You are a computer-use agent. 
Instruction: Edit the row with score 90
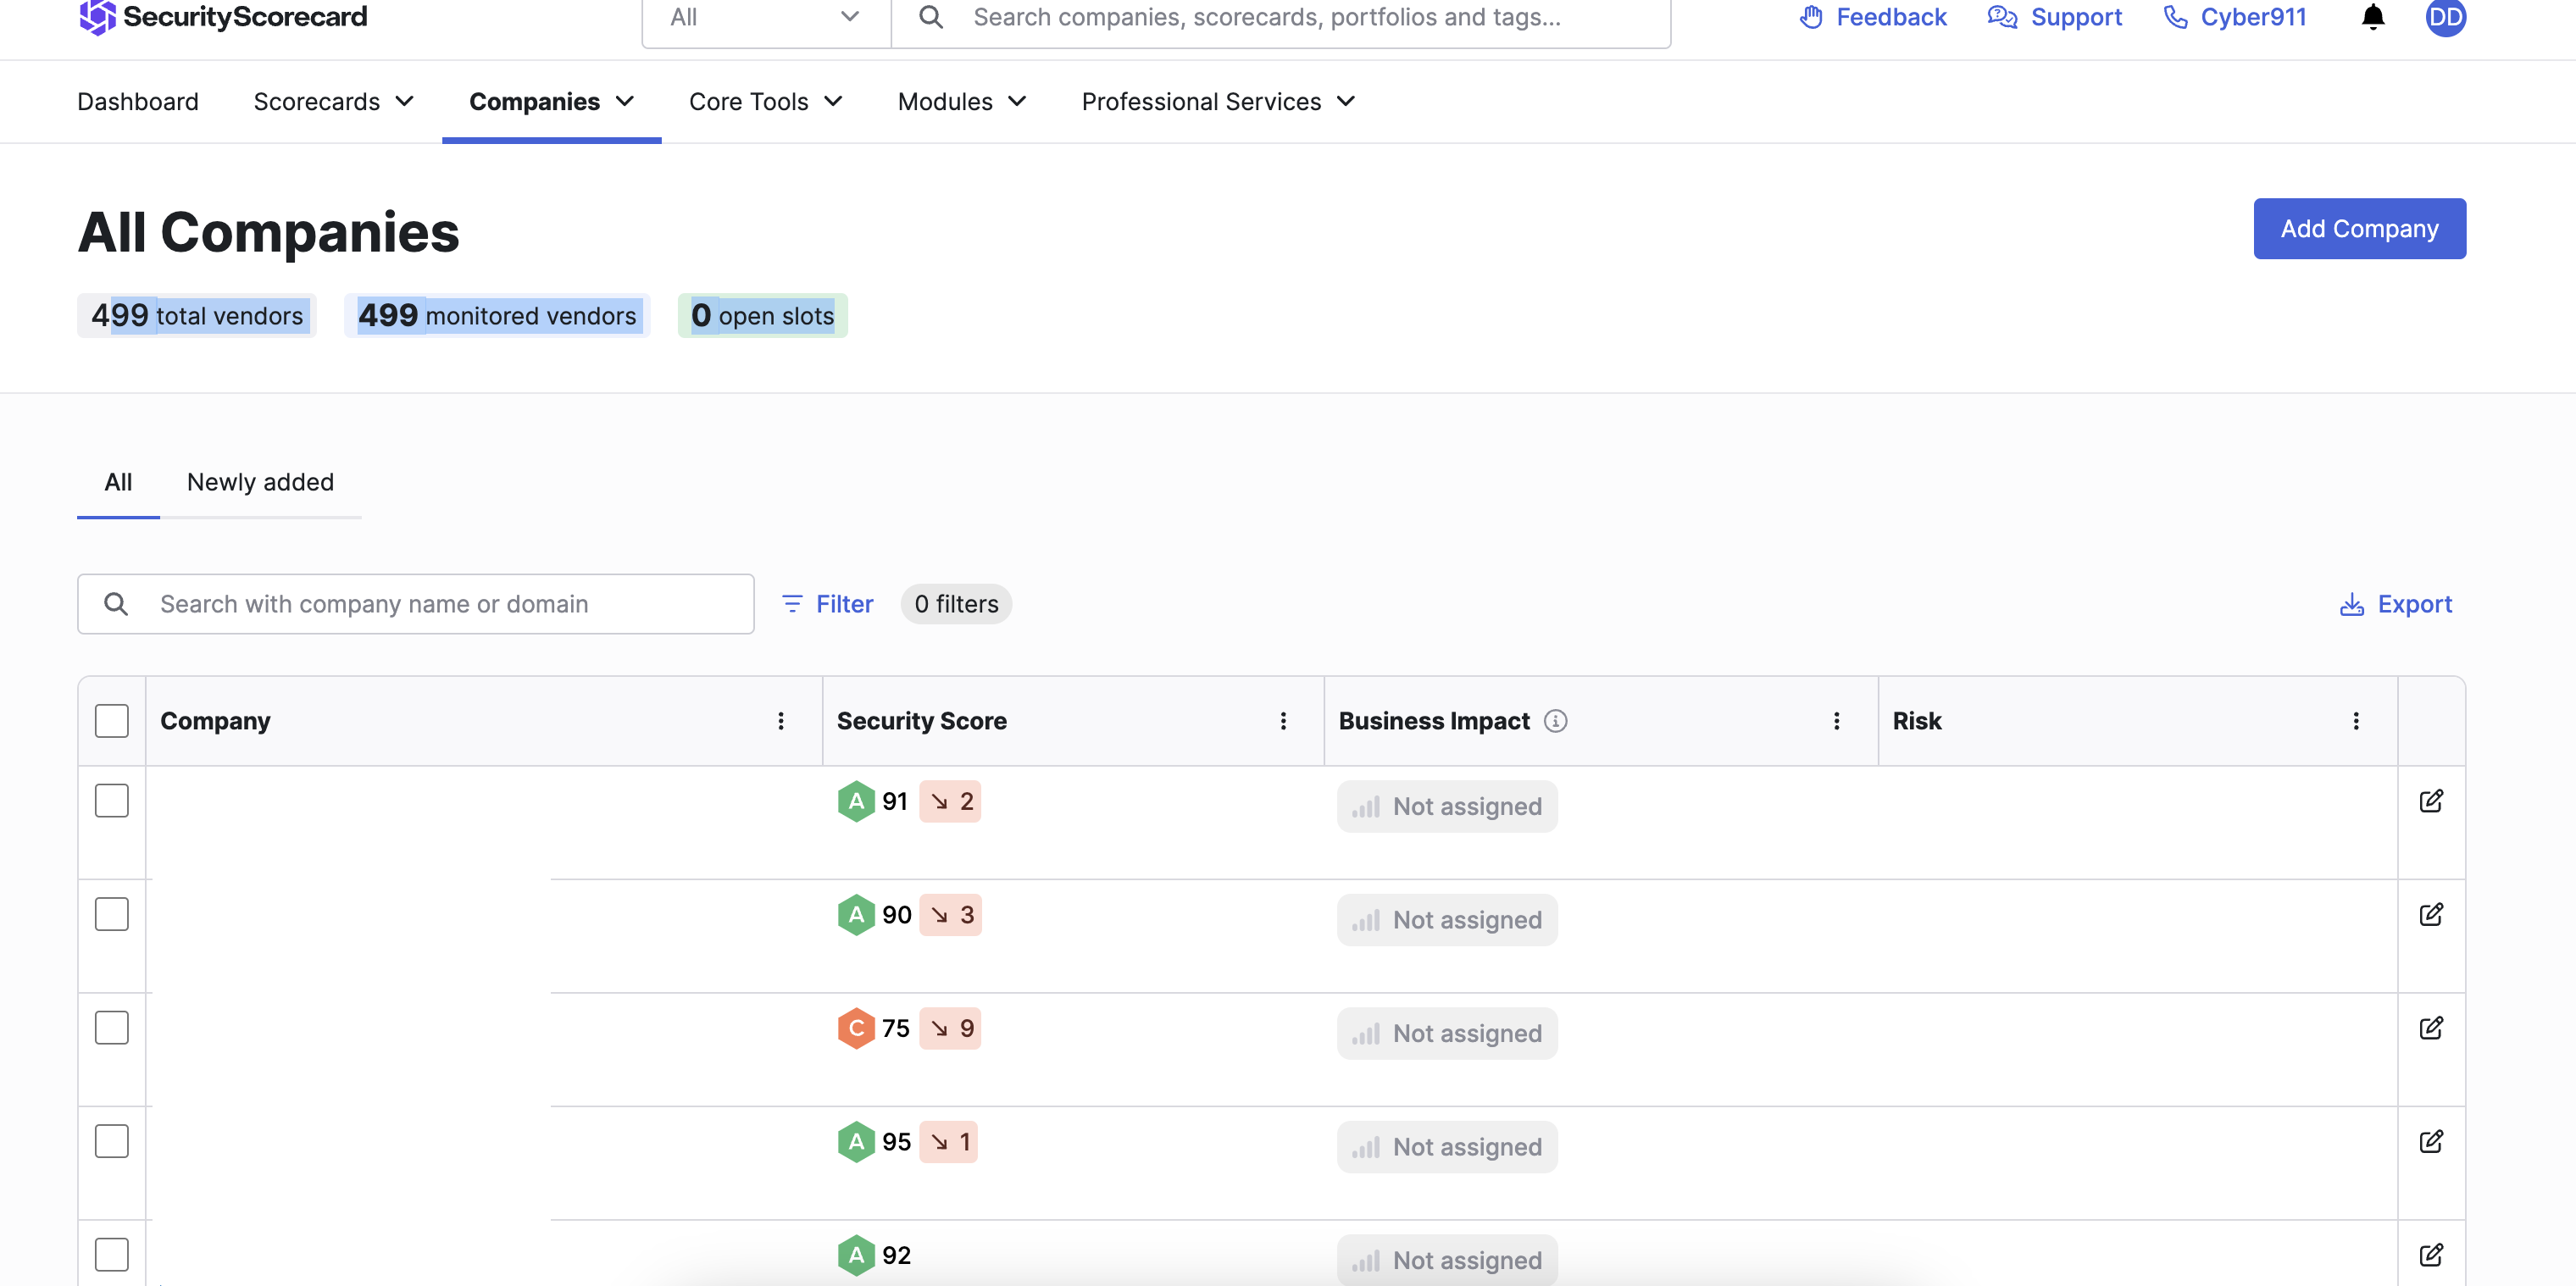pyautogui.click(x=2431, y=914)
